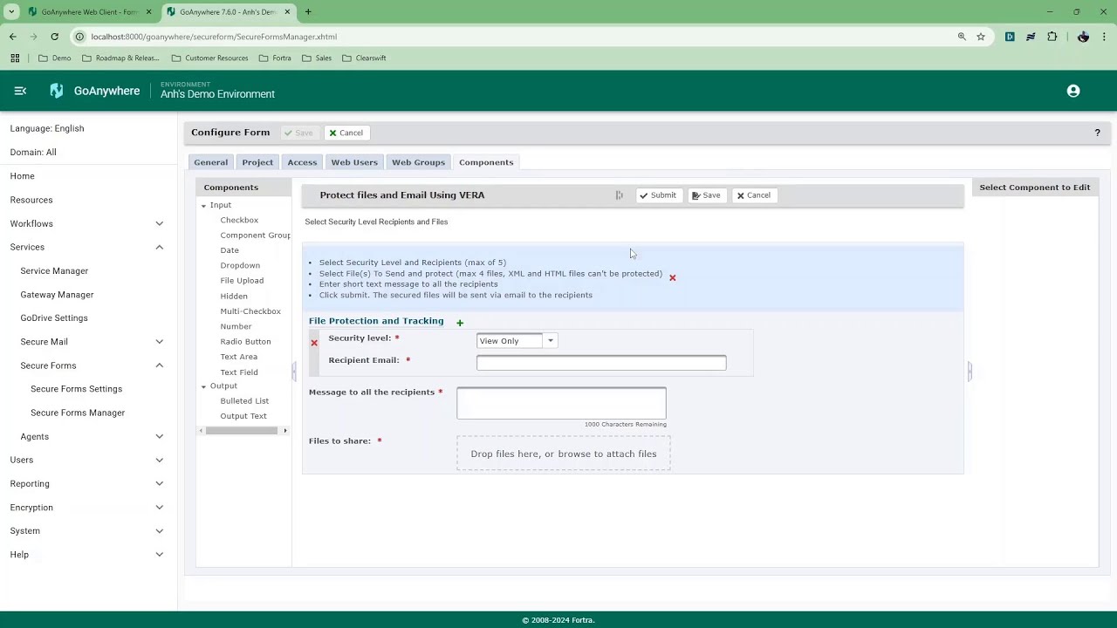1117x628 pixels.
Task: Click the Recipient Email input field
Action: pos(601,363)
